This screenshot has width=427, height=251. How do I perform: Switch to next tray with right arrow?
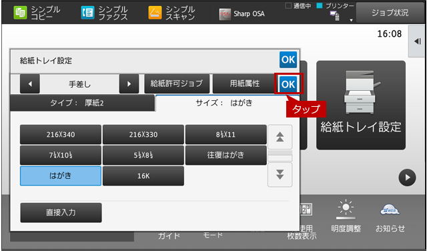click(x=129, y=83)
